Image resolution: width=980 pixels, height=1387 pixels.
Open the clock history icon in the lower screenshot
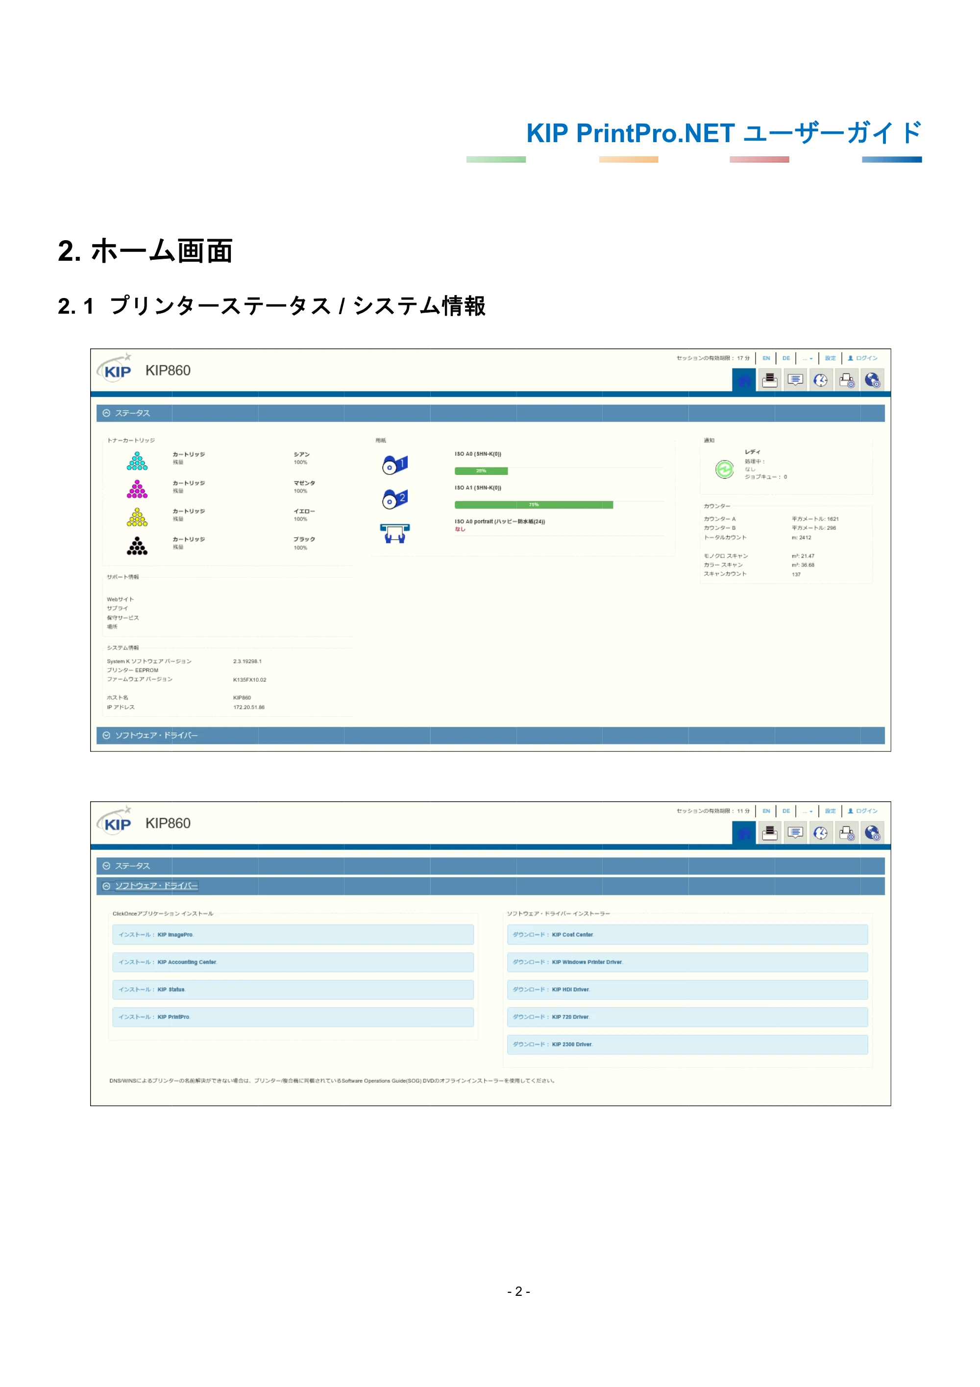pyautogui.click(x=821, y=833)
